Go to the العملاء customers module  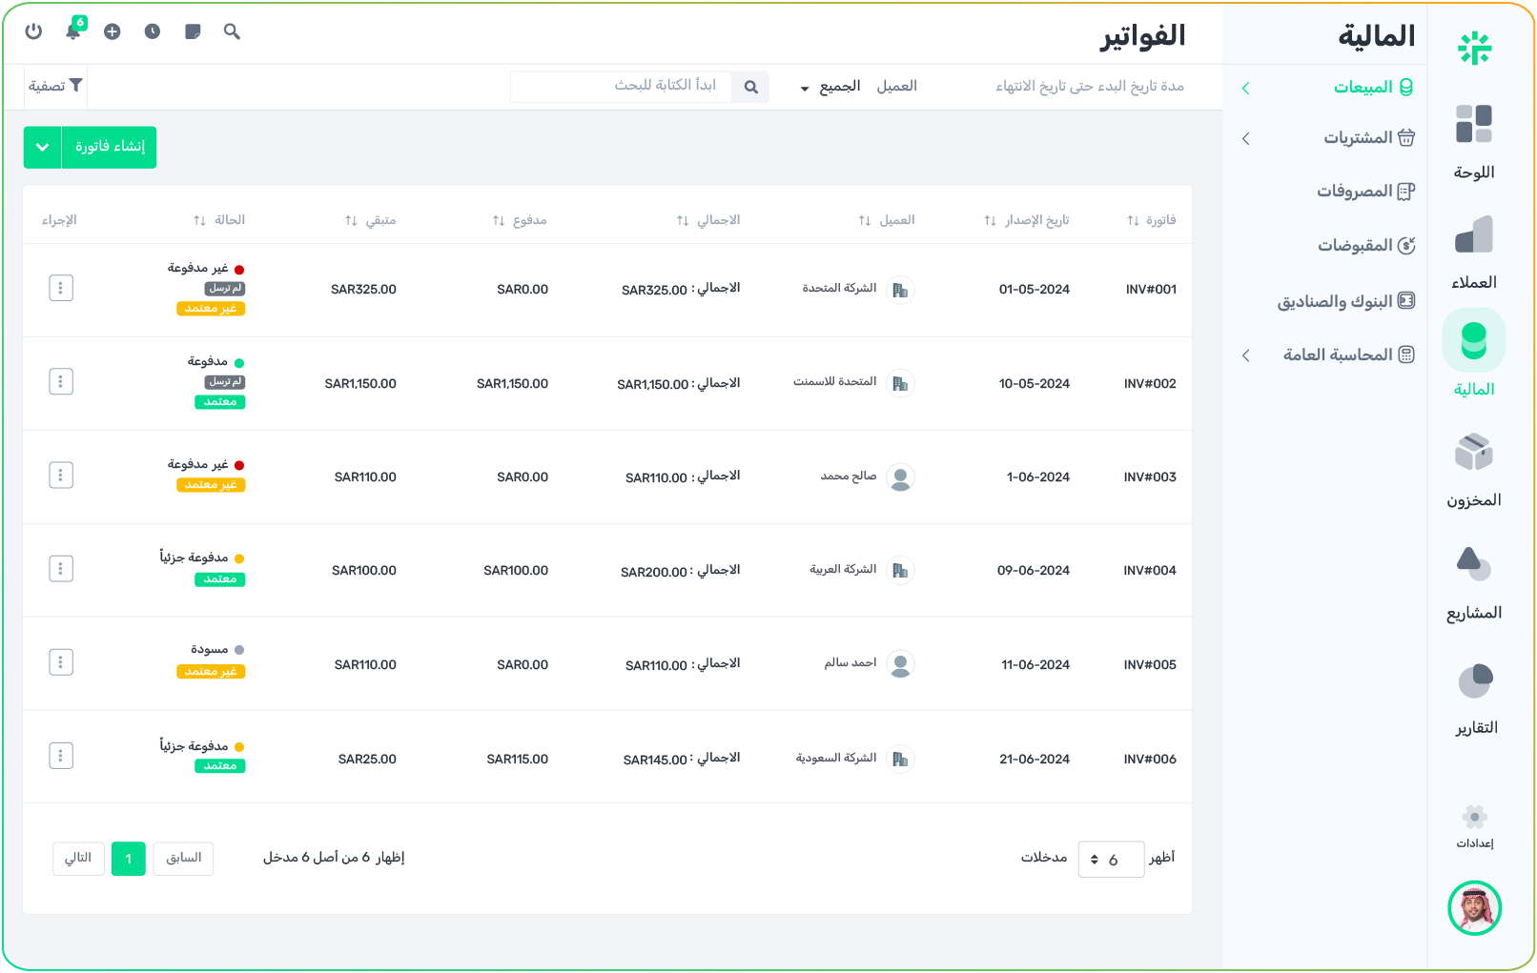[1473, 252]
